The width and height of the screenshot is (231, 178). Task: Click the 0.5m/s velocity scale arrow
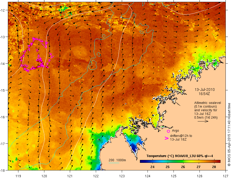203,121
